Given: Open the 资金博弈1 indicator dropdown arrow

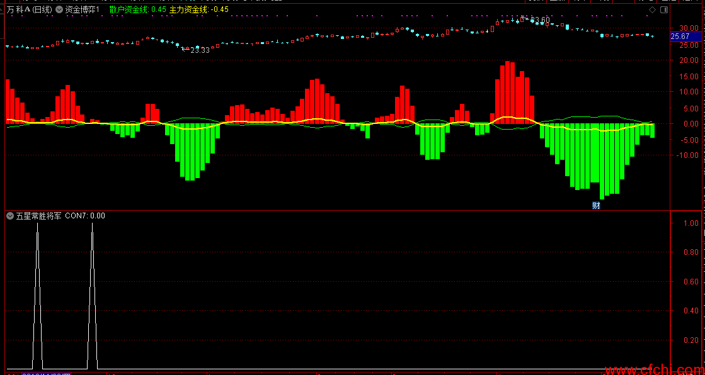Looking at the screenshot, I should [59, 9].
